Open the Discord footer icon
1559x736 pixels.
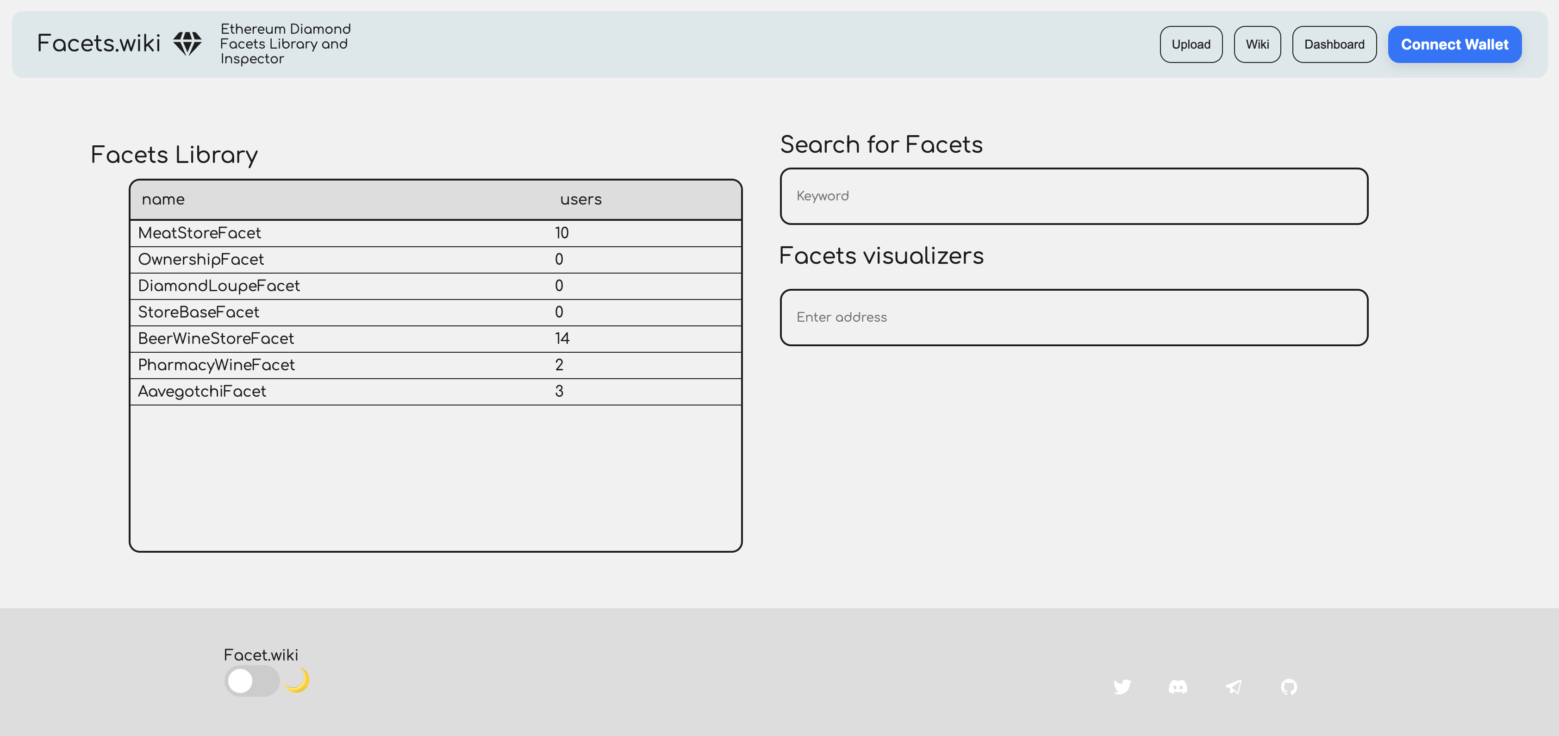point(1177,686)
